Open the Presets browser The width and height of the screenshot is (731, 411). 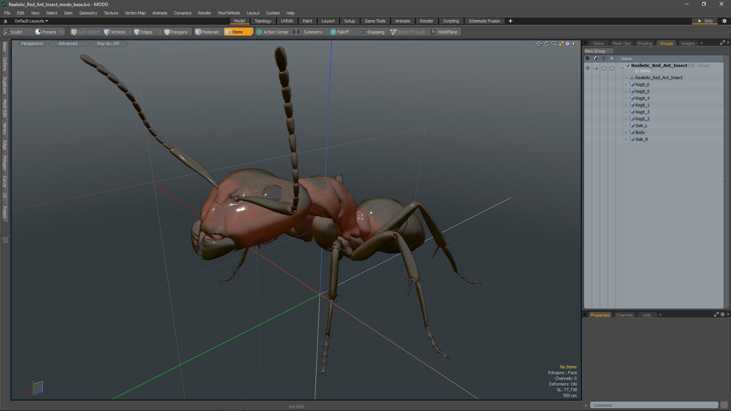tap(49, 32)
